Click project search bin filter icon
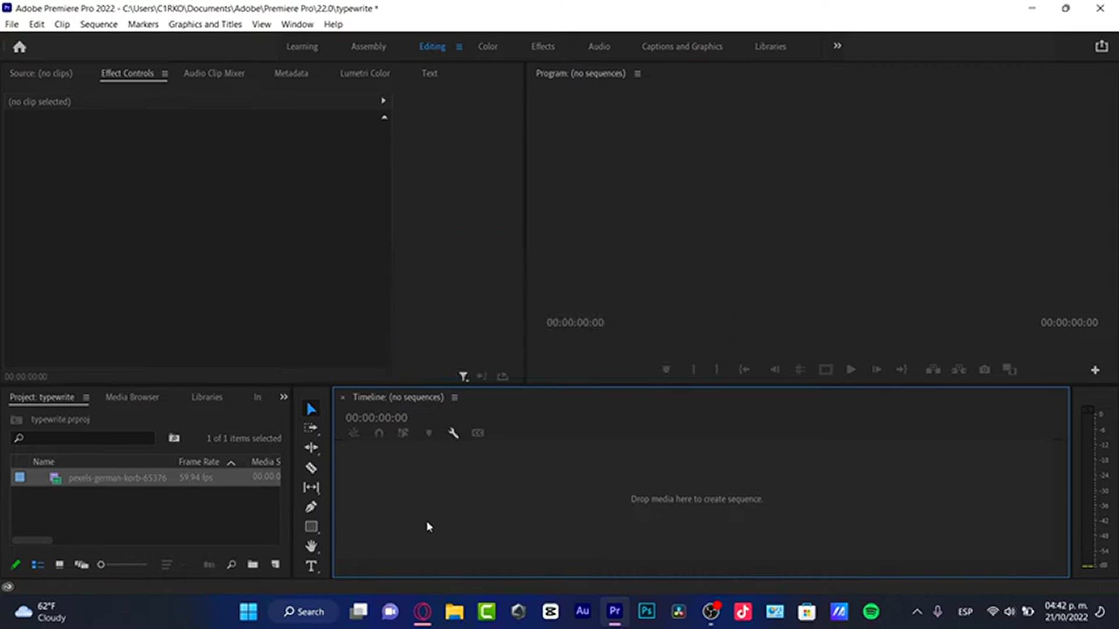This screenshot has width=1119, height=629. (x=174, y=438)
